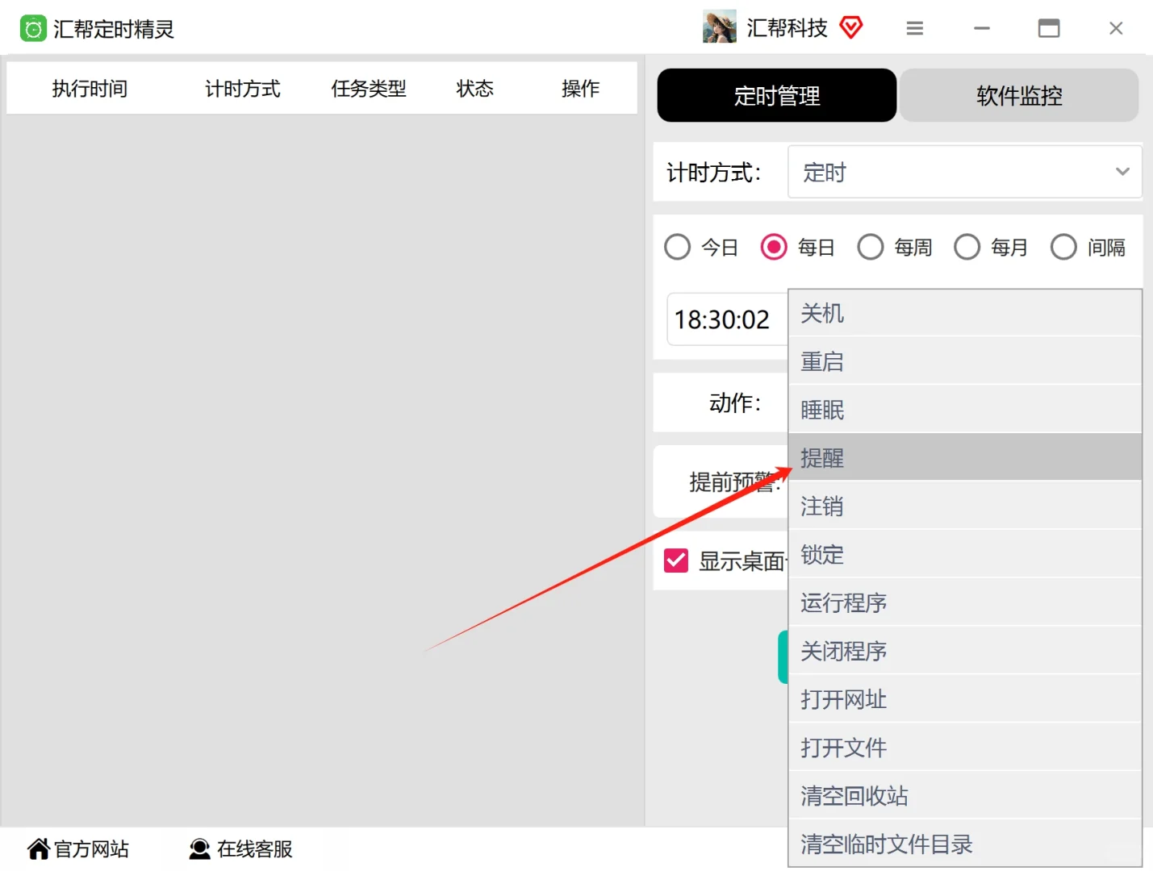
Task: Open 在线客服 customer support
Action: click(x=254, y=848)
